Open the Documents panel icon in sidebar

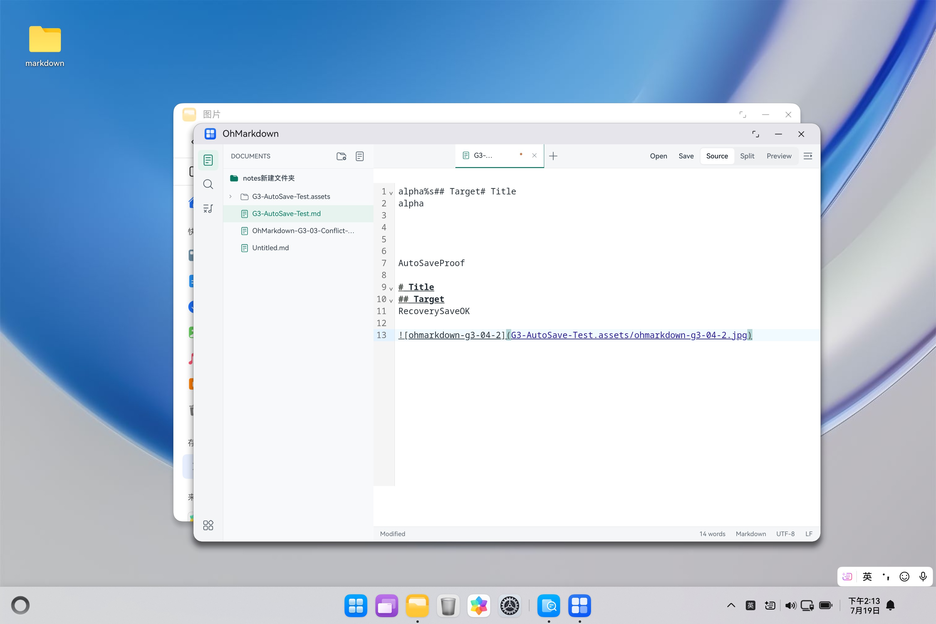point(208,160)
